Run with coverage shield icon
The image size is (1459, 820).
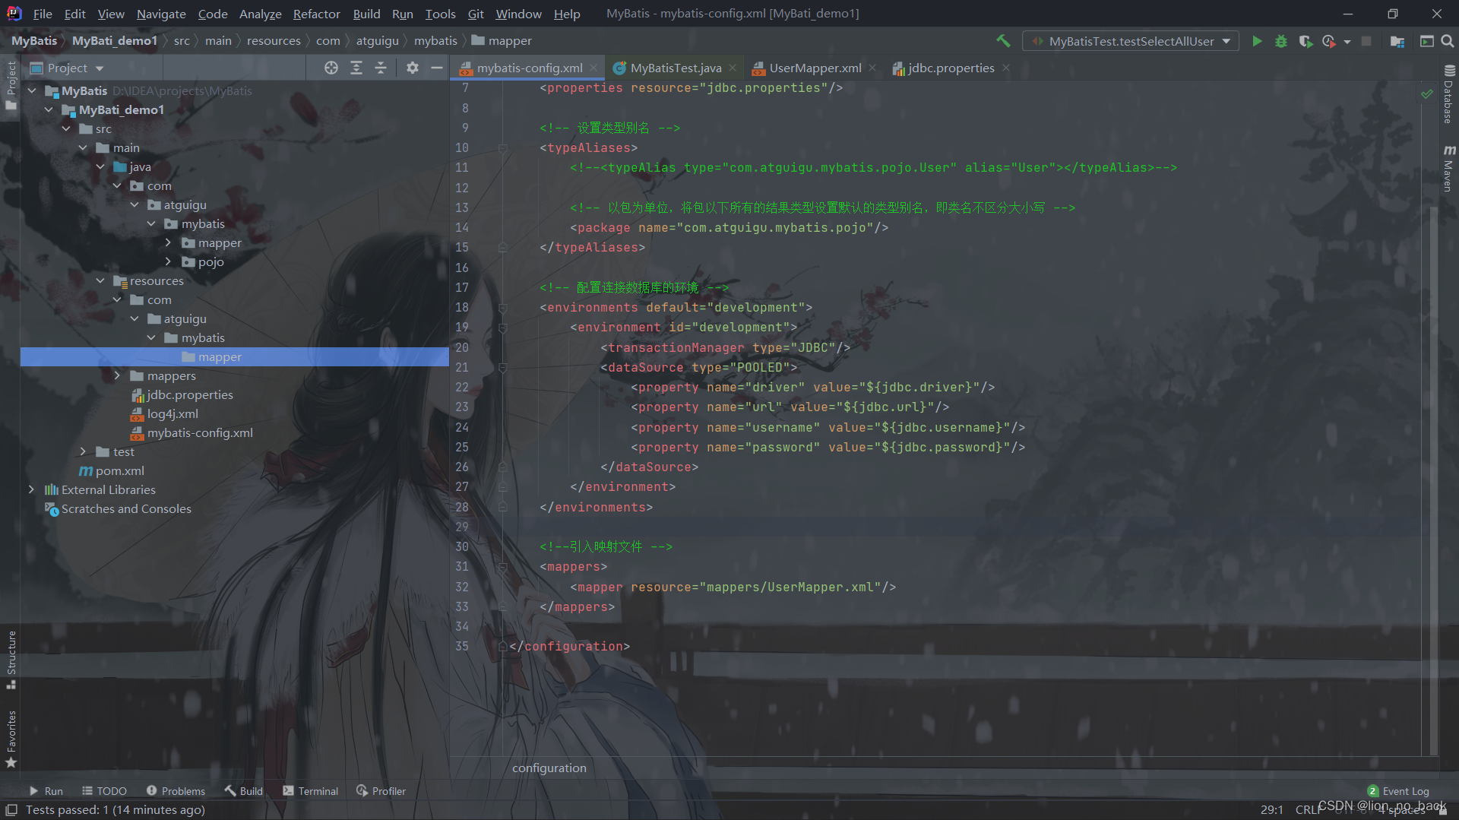pyautogui.click(x=1306, y=41)
